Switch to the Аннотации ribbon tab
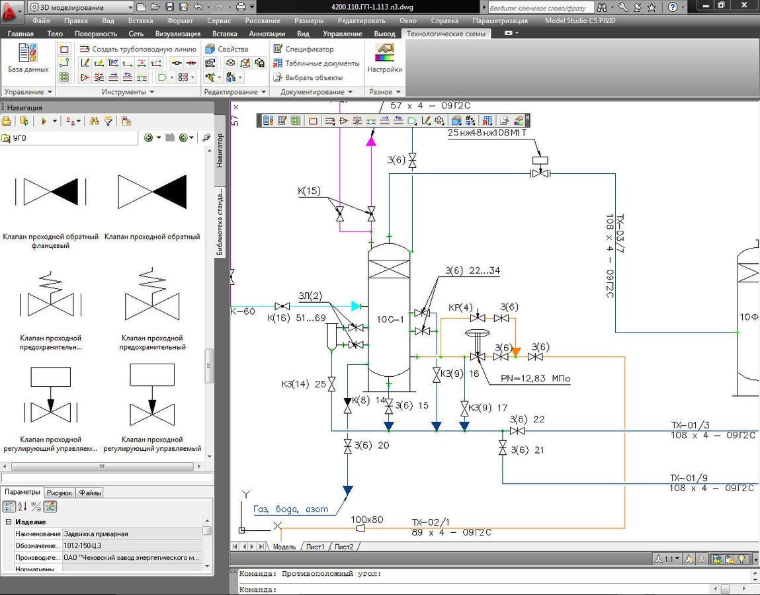 [267, 34]
